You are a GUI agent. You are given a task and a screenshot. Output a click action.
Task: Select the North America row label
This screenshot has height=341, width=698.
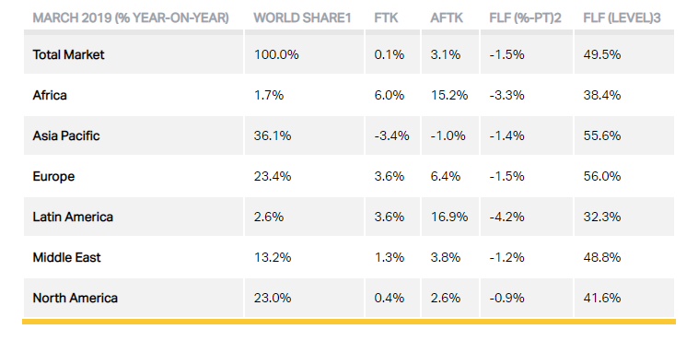pos(76,299)
